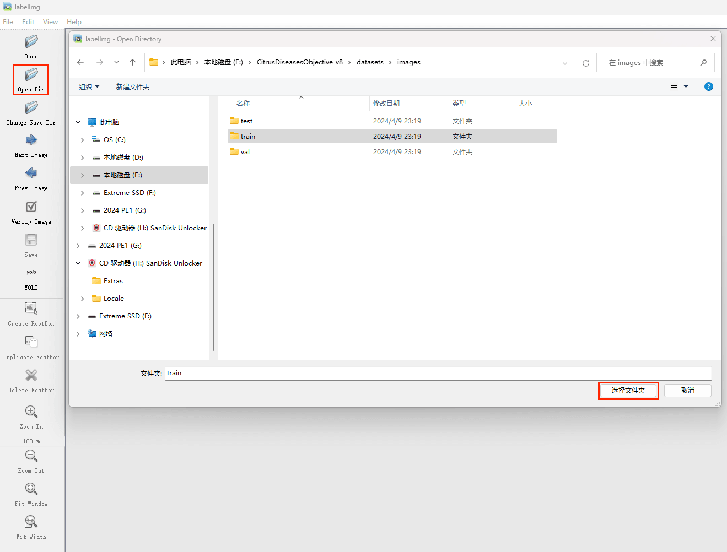
Task: Go to Prev Image arrow icon
Action: [x=31, y=174]
